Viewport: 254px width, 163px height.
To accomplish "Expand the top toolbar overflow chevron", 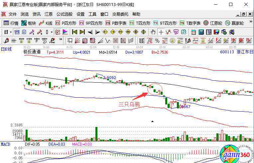I will coord(251,22).
